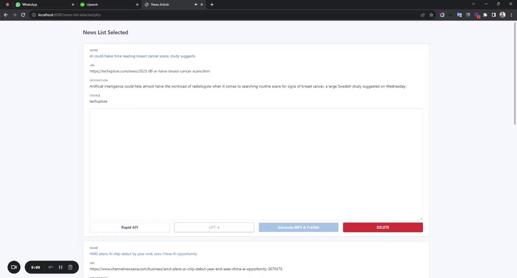Close the Upwork tab

[x=137, y=4]
